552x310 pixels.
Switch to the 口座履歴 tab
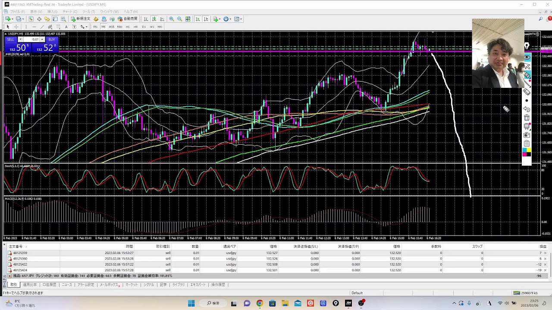coord(49,285)
